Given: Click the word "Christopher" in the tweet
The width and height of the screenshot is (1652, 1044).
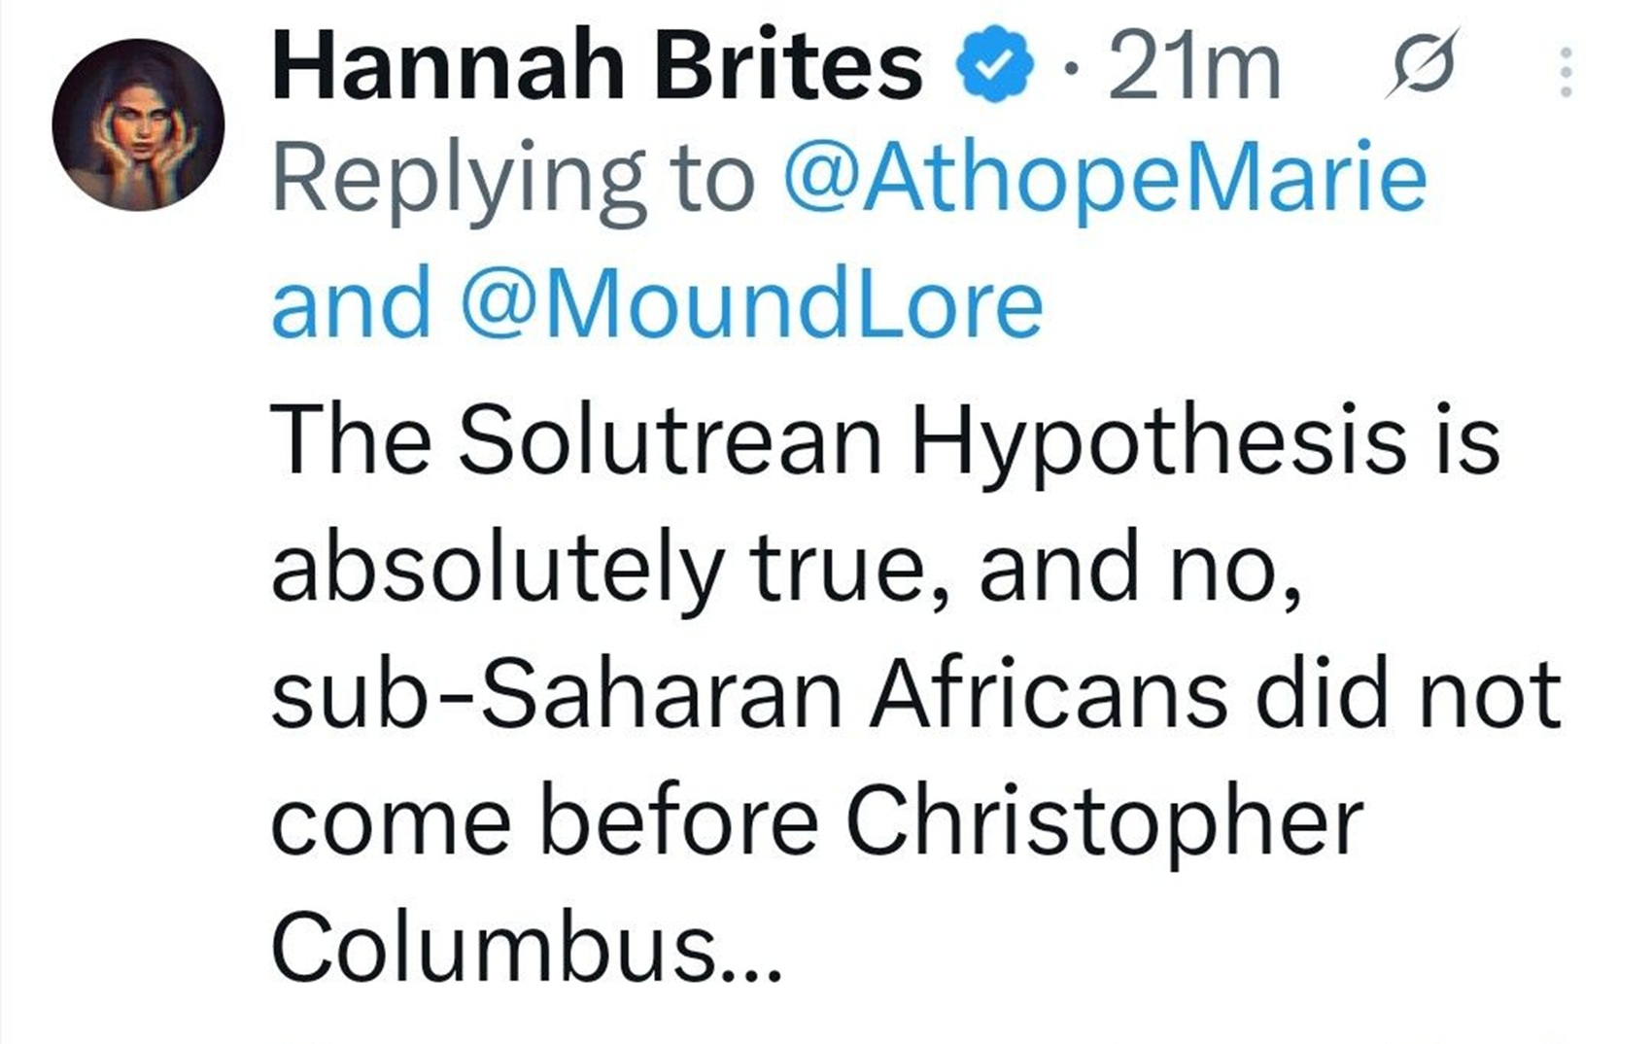Looking at the screenshot, I should (x=1105, y=823).
